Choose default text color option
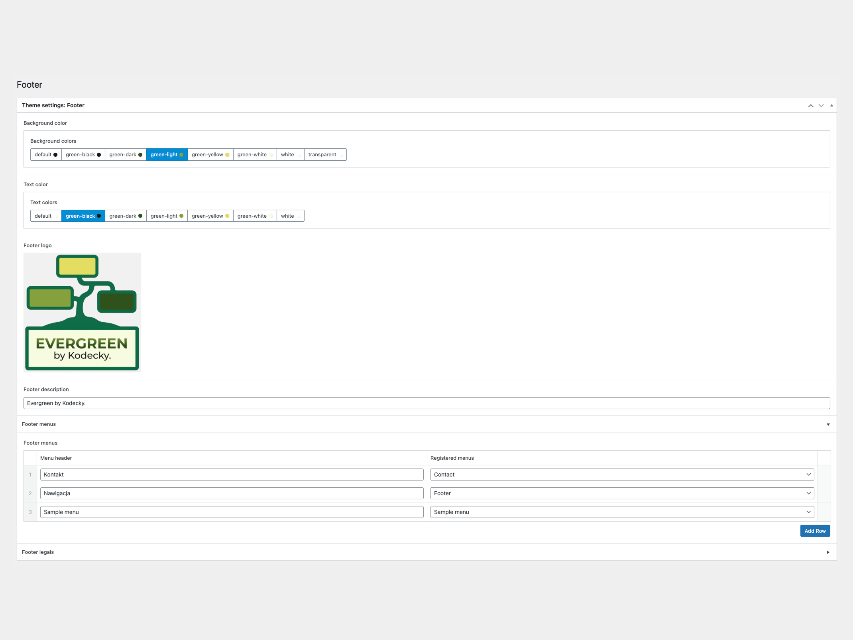This screenshot has width=853, height=640. (45, 216)
